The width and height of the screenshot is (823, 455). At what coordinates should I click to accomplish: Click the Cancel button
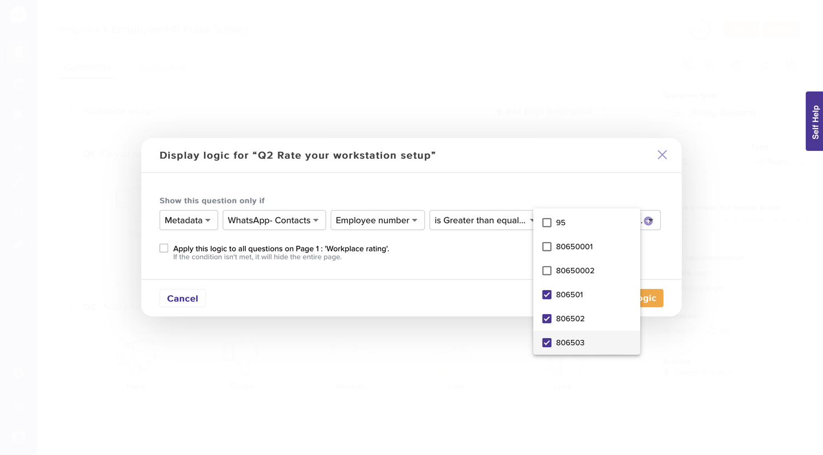click(x=182, y=298)
